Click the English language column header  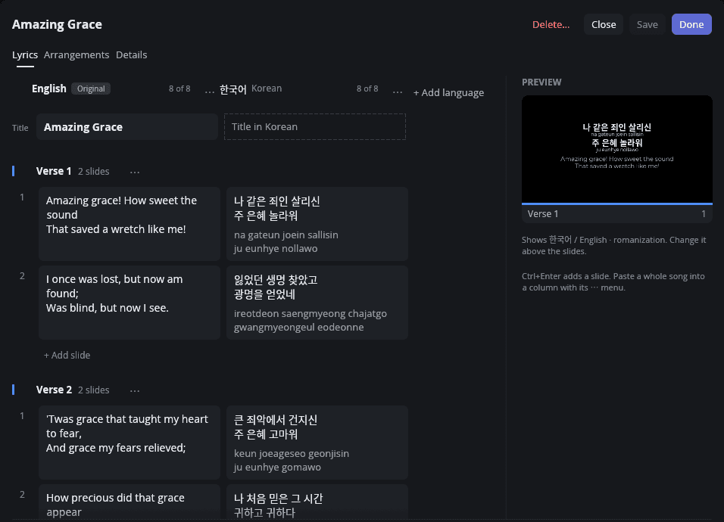49,89
